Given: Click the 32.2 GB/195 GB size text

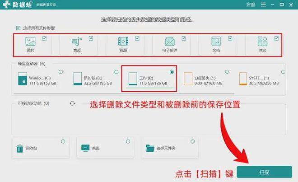Looking at the screenshot, I should coord(98,83).
